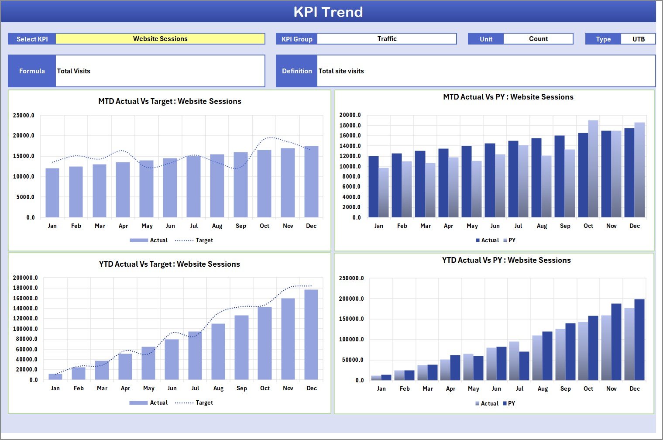This screenshot has width=663, height=440.
Task: Click the Definition header label
Action: tap(296, 71)
